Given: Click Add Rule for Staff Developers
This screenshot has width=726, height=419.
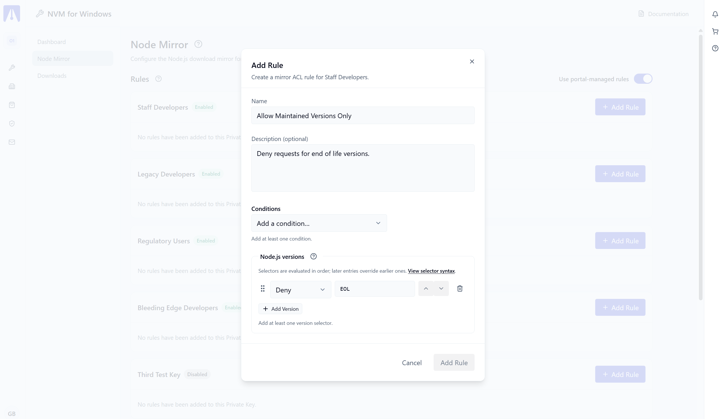Looking at the screenshot, I should [x=620, y=107].
